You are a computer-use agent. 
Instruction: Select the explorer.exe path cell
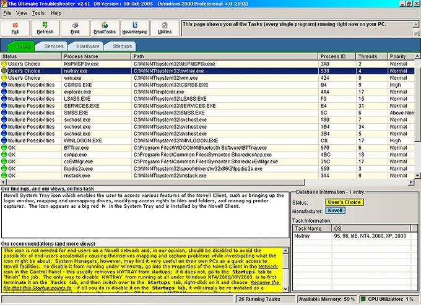coord(225,92)
